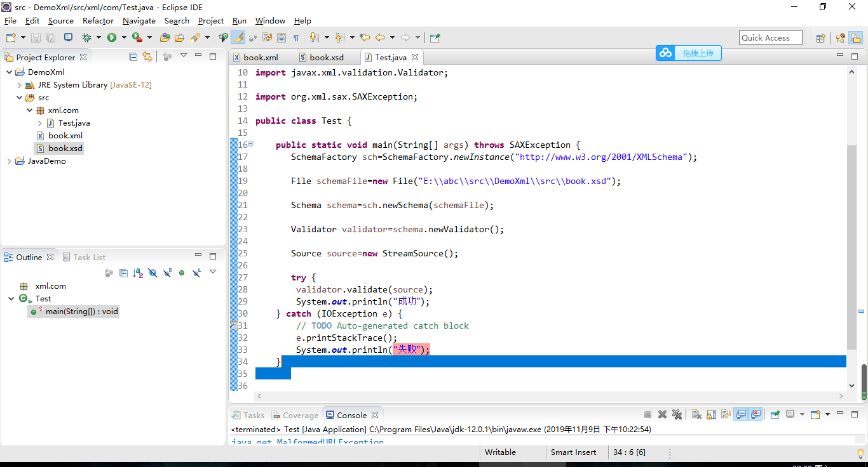Image resolution: width=868 pixels, height=467 pixels.
Task: Click the Search flashlight toolbar icon
Action: click(196, 38)
